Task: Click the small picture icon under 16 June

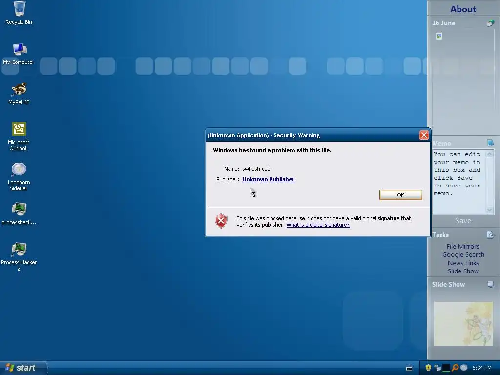Action: coord(439,36)
